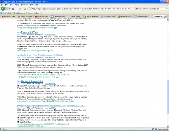This screenshot has height=131, width=169.
Task: Open the back/forward history dropdown arrow
Action: (9, 9)
